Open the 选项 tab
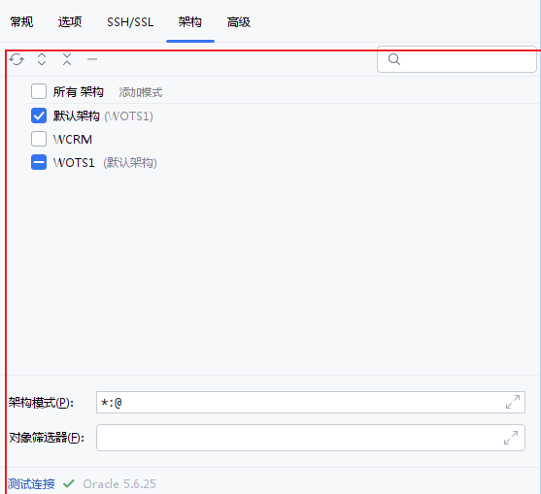 tap(70, 22)
